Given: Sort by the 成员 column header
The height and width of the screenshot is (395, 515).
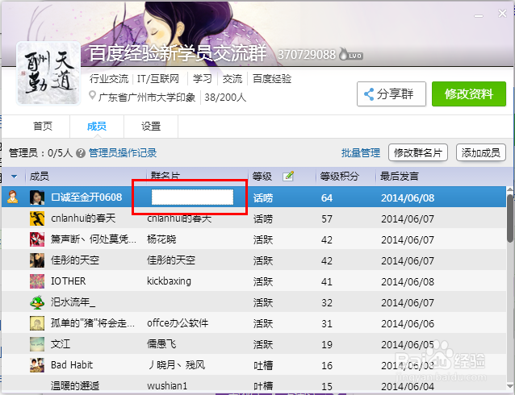Looking at the screenshot, I should pyautogui.click(x=40, y=177).
